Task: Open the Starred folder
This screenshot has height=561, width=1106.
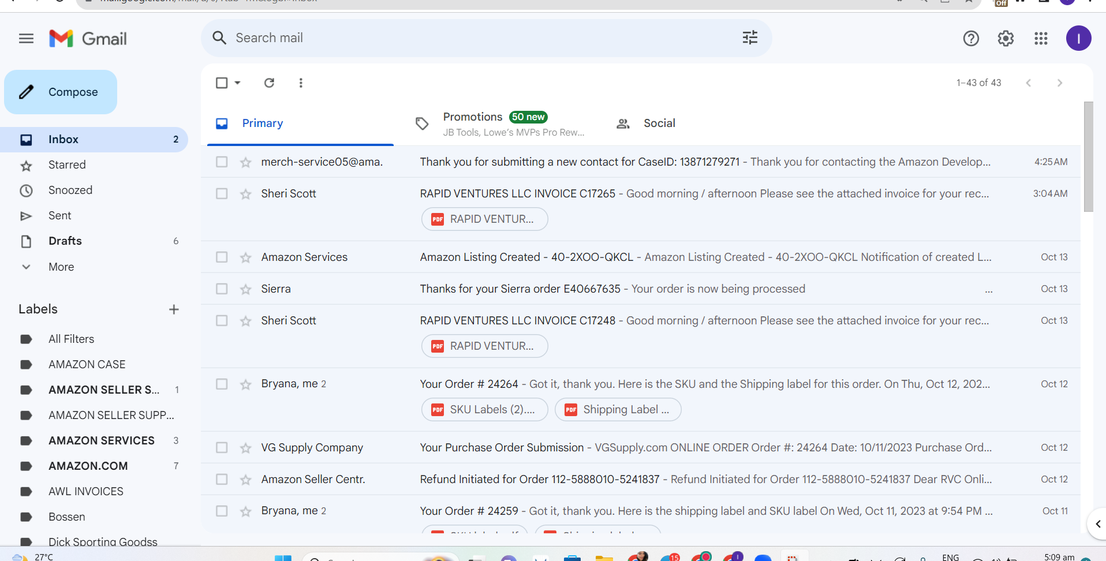Action: 94,165
